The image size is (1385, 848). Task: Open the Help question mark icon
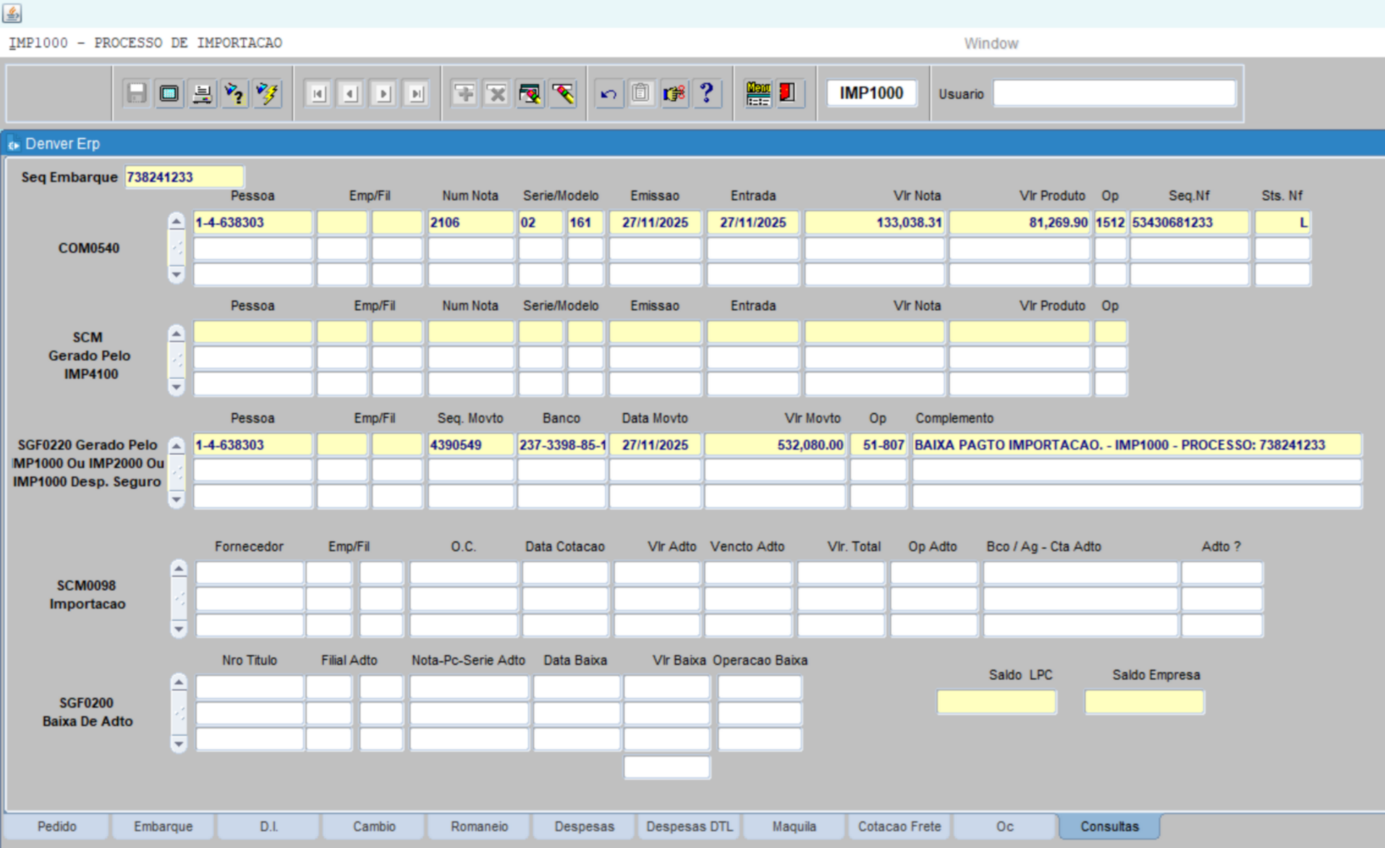(x=706, y=93)
